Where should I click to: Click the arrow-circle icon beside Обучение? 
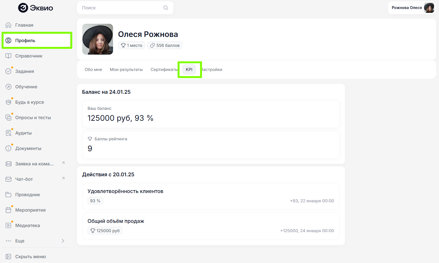point(9,87)
